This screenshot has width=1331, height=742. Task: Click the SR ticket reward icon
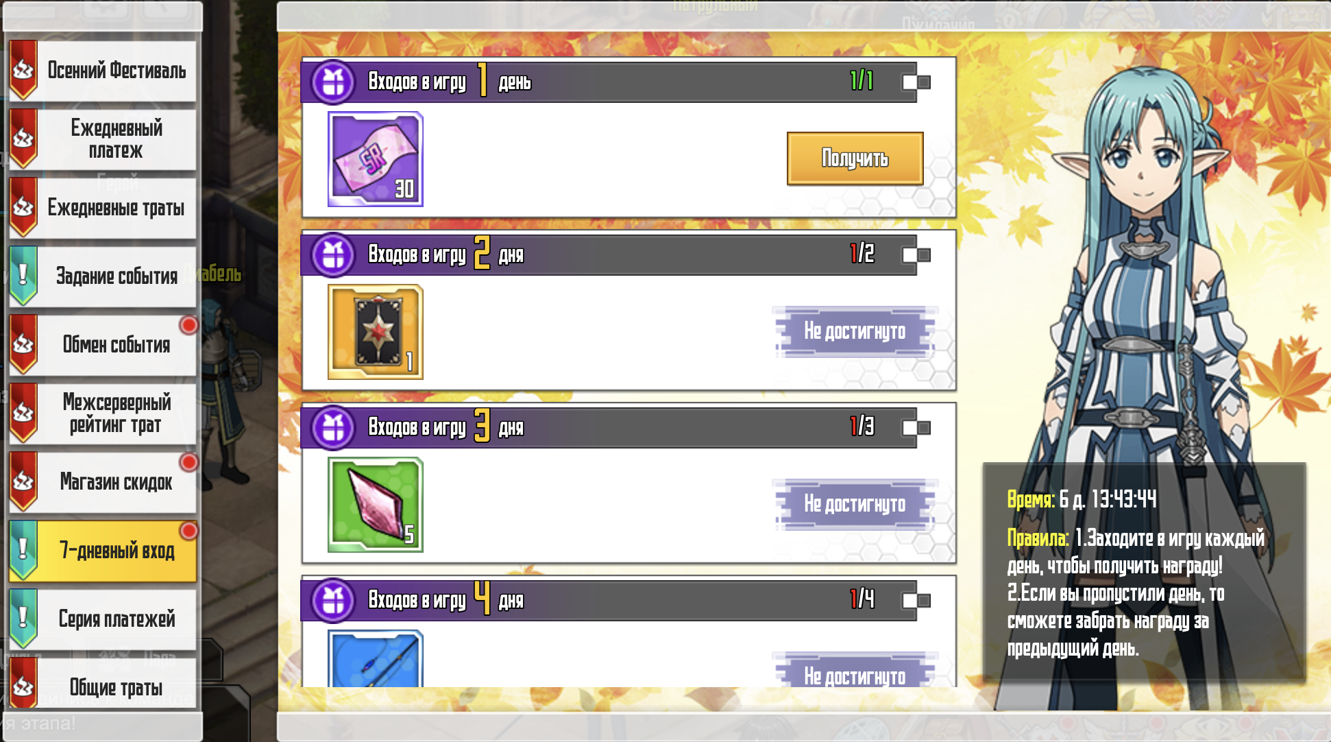[376, 159]
